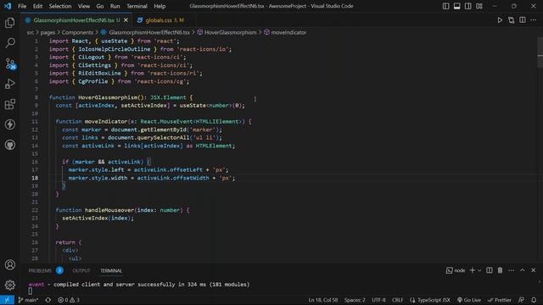Viewport: 543px width, 305px height.
Task: Select the GlassmorphismHoverEffectN6.tsx editor tab
Action: tap(76, 20)
